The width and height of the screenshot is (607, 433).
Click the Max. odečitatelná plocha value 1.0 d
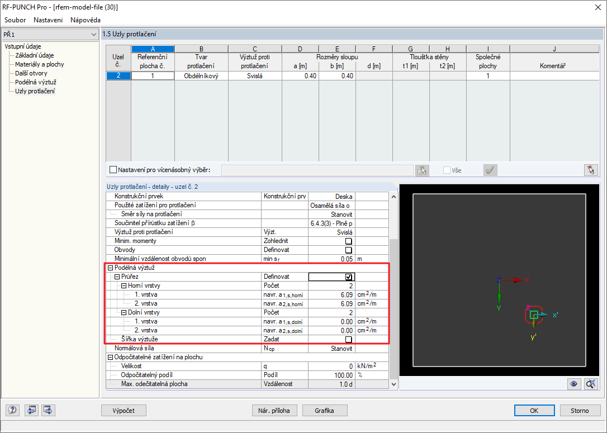click(x=331, y=384)
